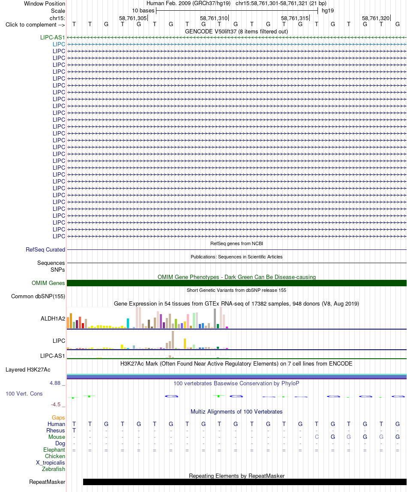Click the Common dbSNP(155) label
The image size is (407, 492).
click(x=38, y=296)
